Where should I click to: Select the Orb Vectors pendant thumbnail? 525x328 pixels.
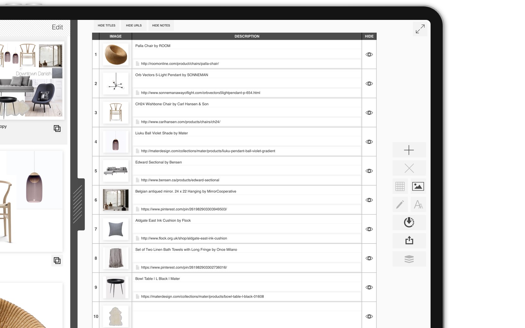(x=116, y=84)
